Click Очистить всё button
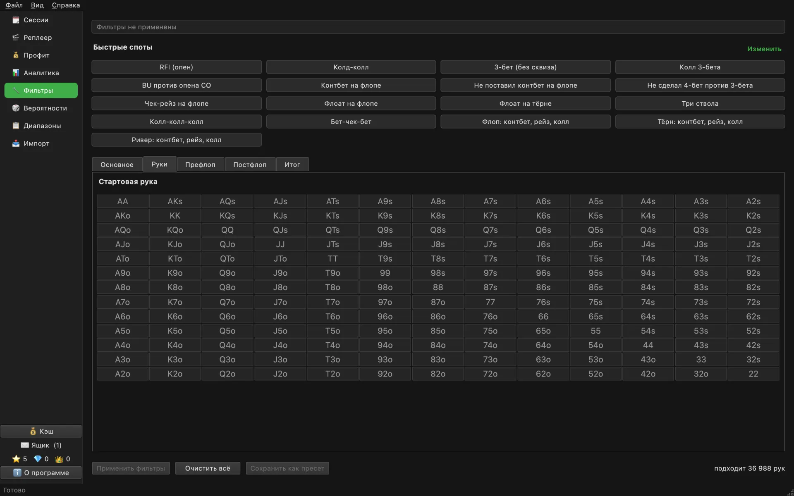The image size is (794, 496). coord(208,468)
